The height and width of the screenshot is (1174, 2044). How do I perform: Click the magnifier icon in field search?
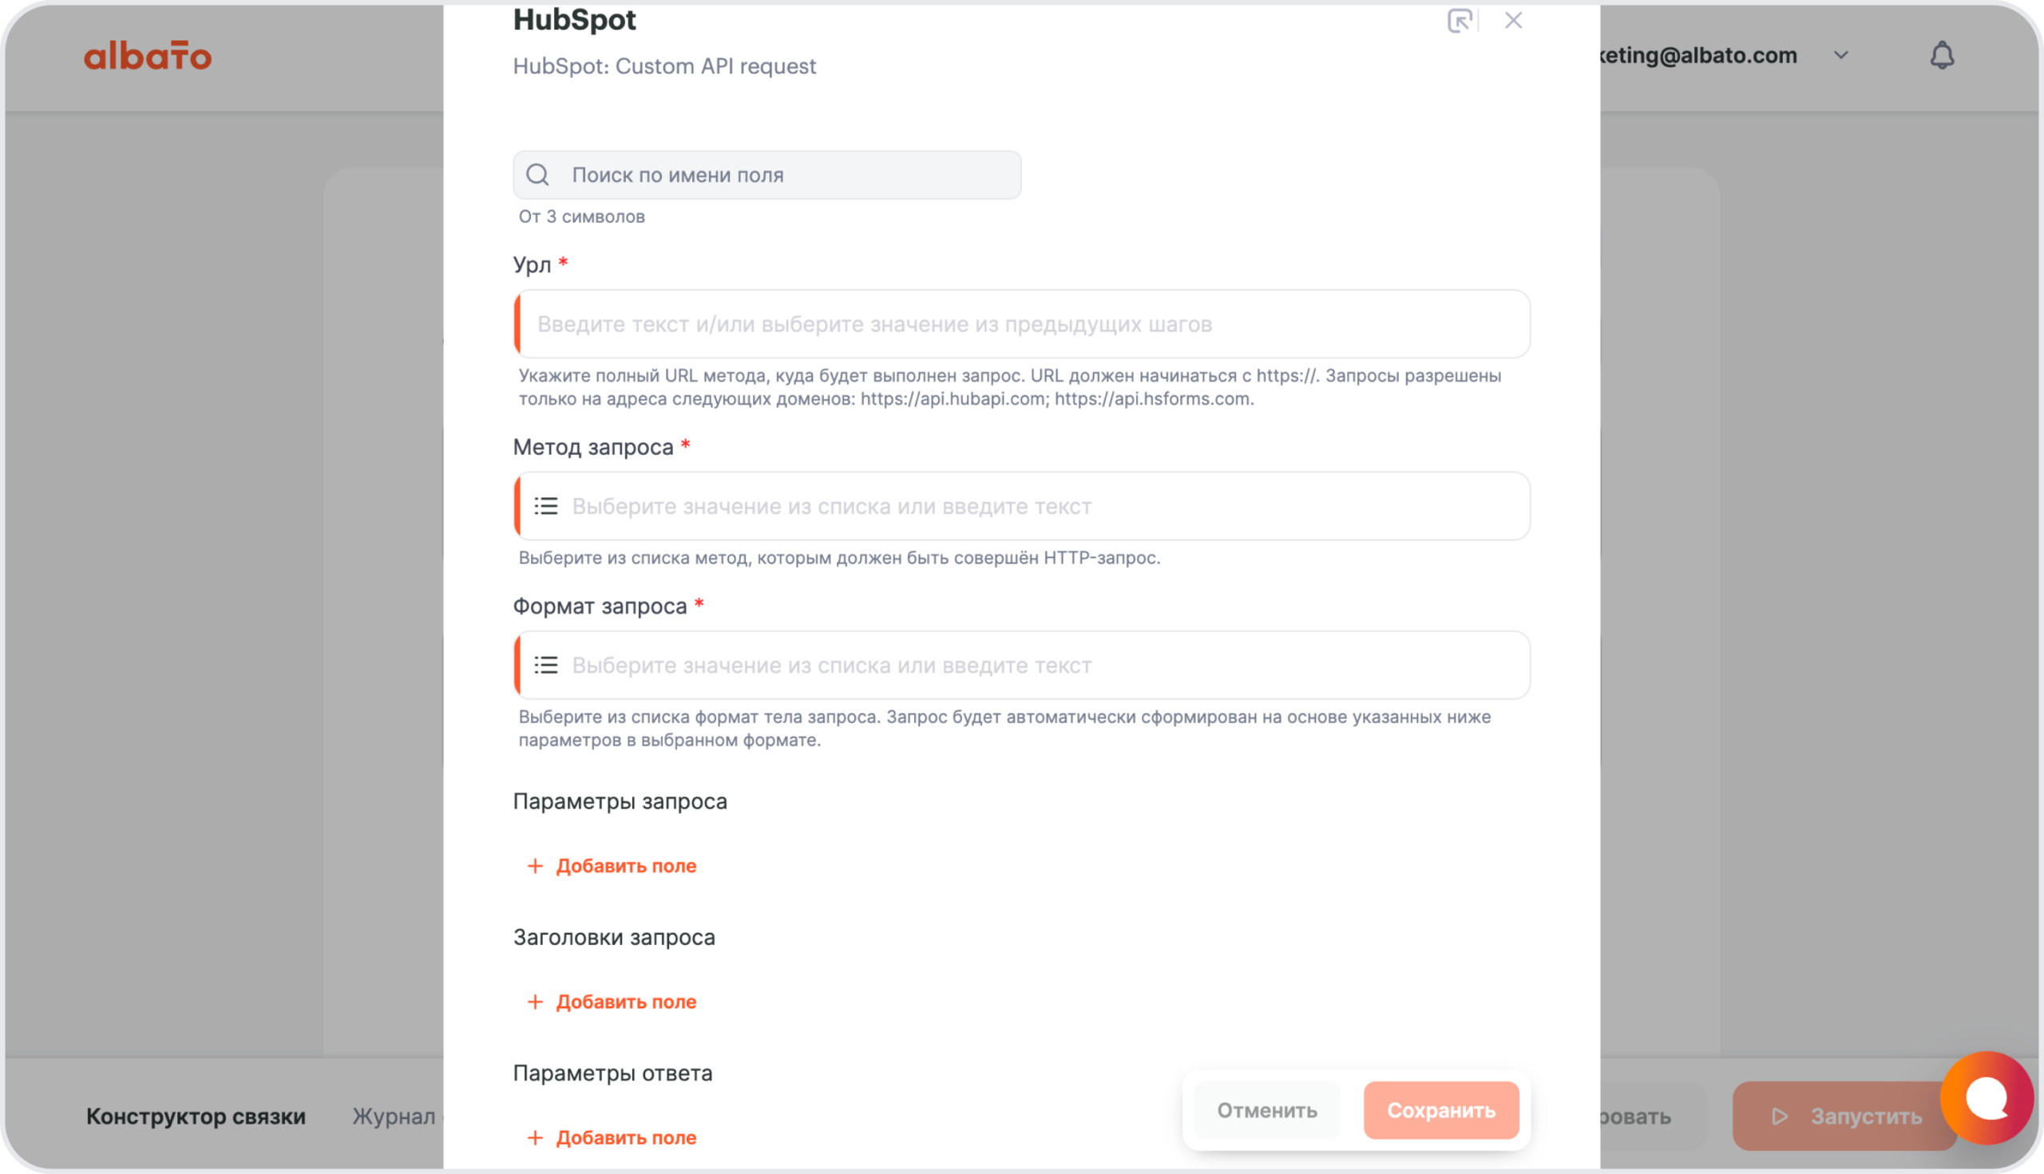click(537, 175)
